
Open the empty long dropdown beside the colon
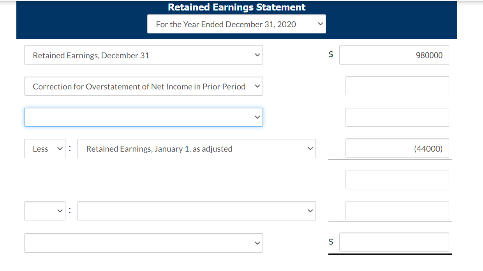(196, 210)
